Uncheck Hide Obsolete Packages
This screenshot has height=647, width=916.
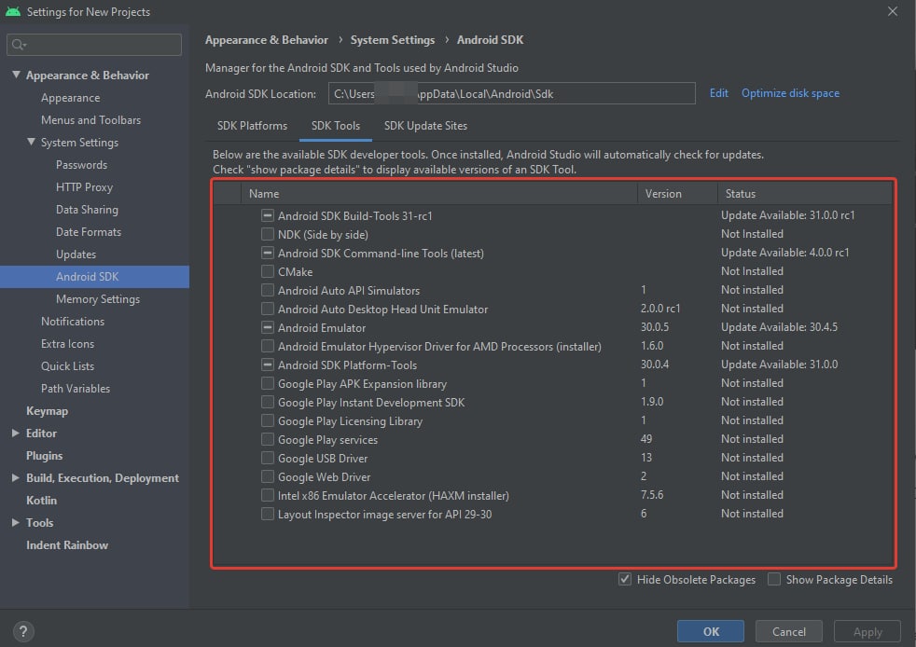pos(624,579)
